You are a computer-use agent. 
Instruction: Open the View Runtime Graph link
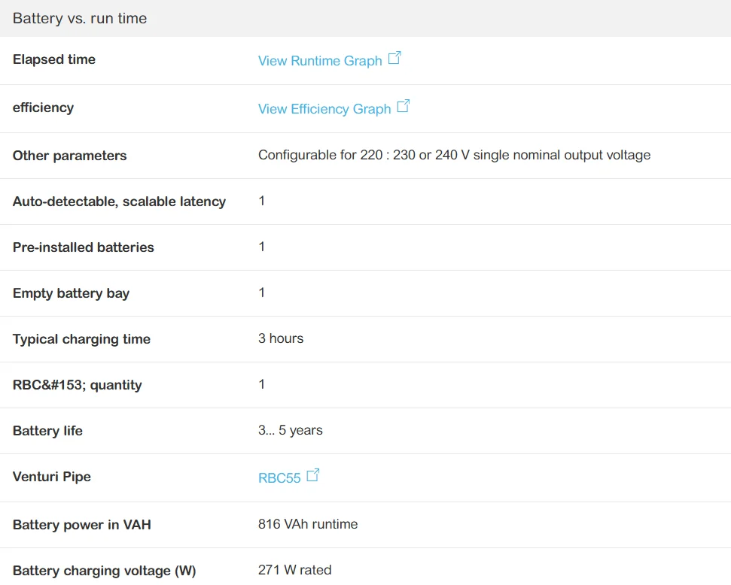pos(320,61)
